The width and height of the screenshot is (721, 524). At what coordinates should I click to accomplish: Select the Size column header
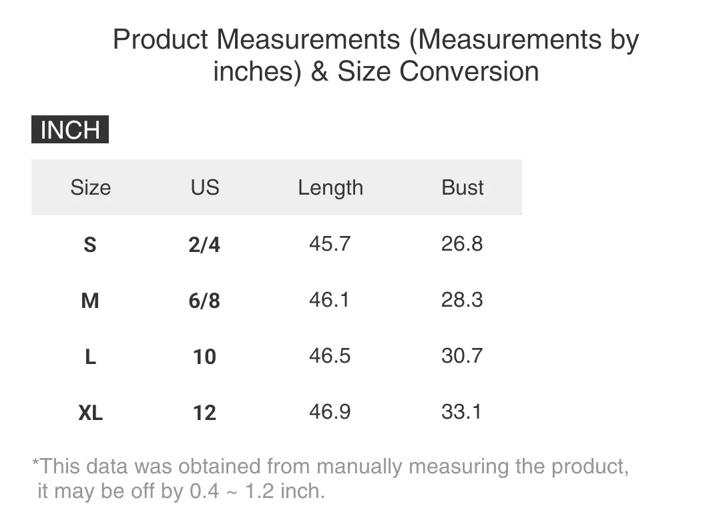91,187
